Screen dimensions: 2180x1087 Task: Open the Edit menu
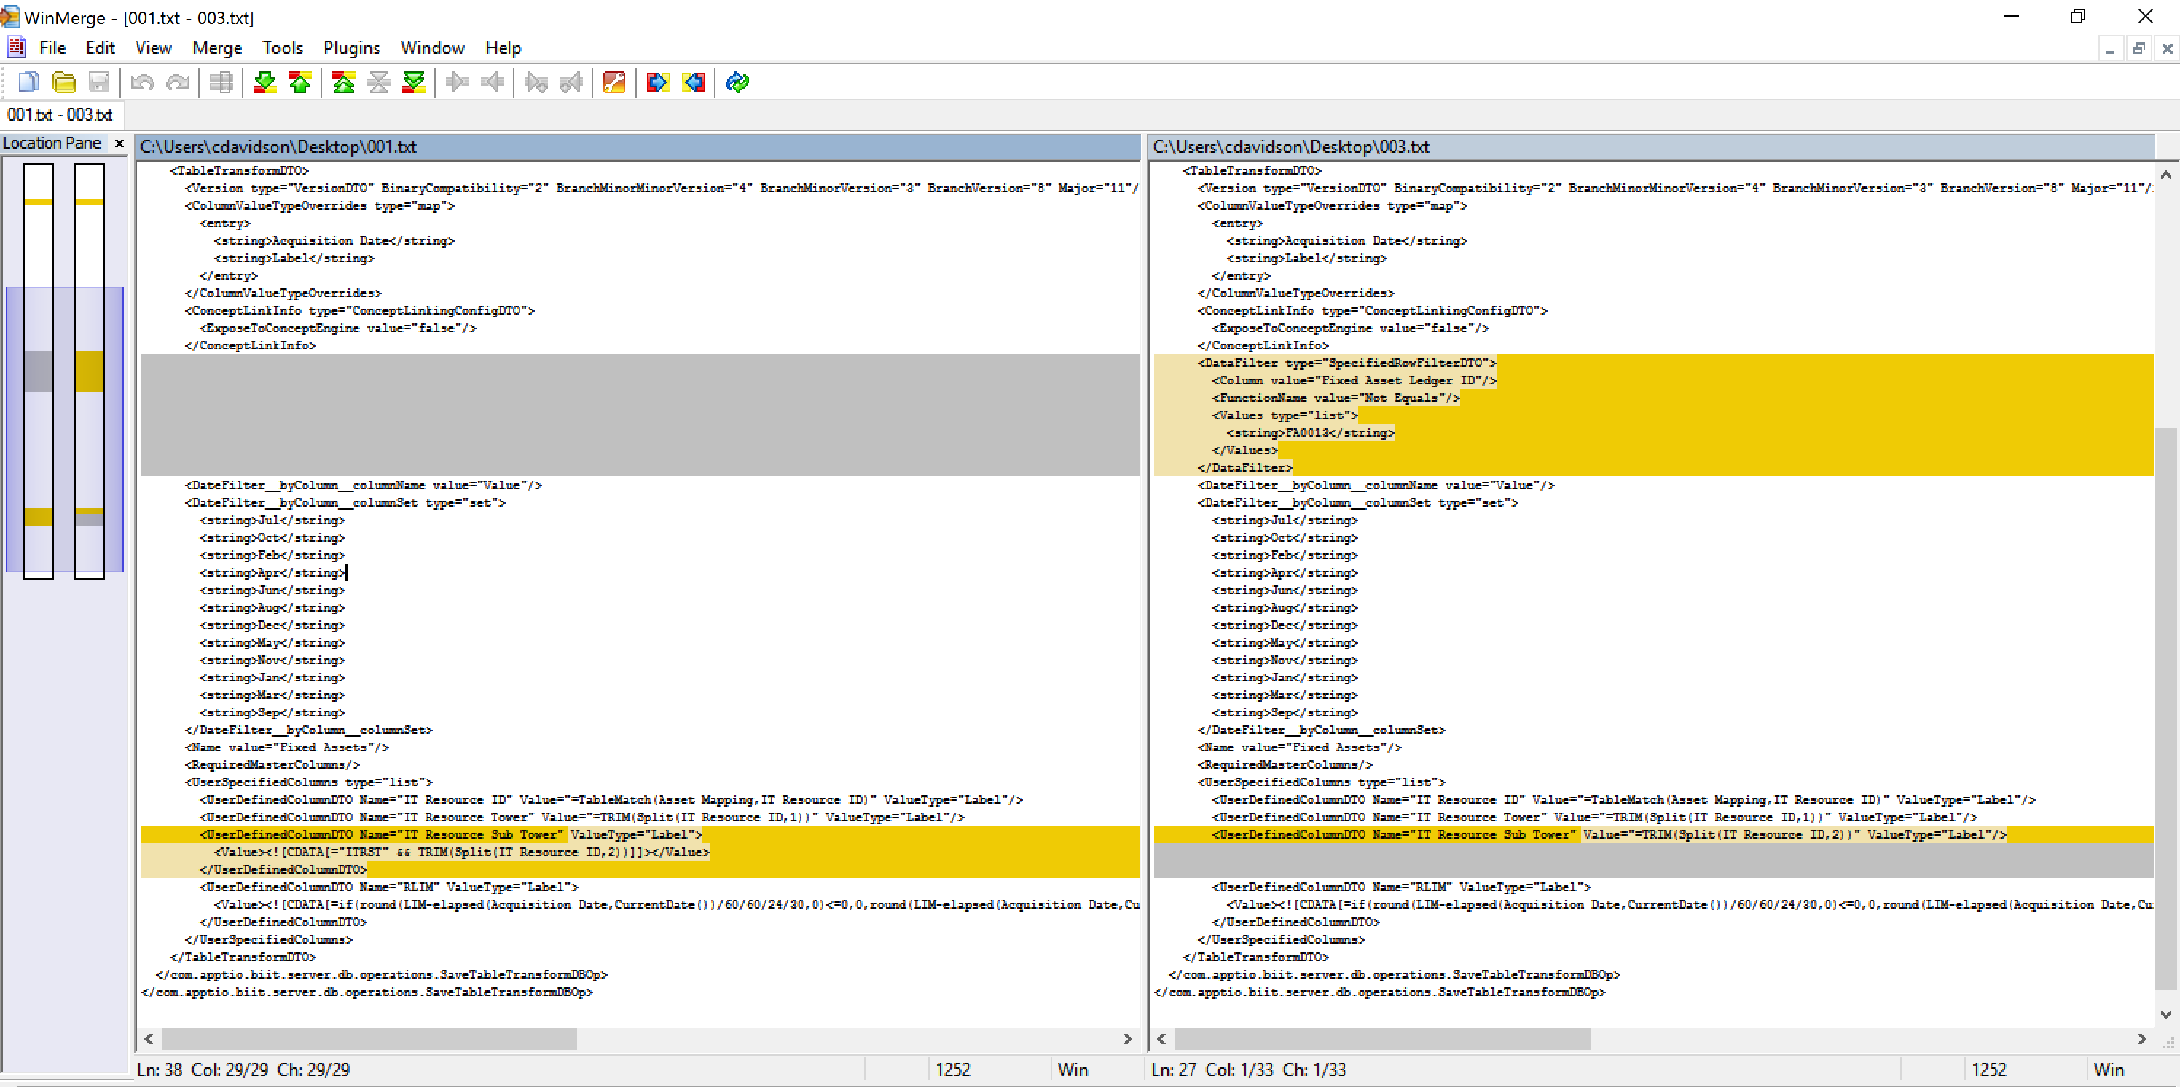click(100, 47)
